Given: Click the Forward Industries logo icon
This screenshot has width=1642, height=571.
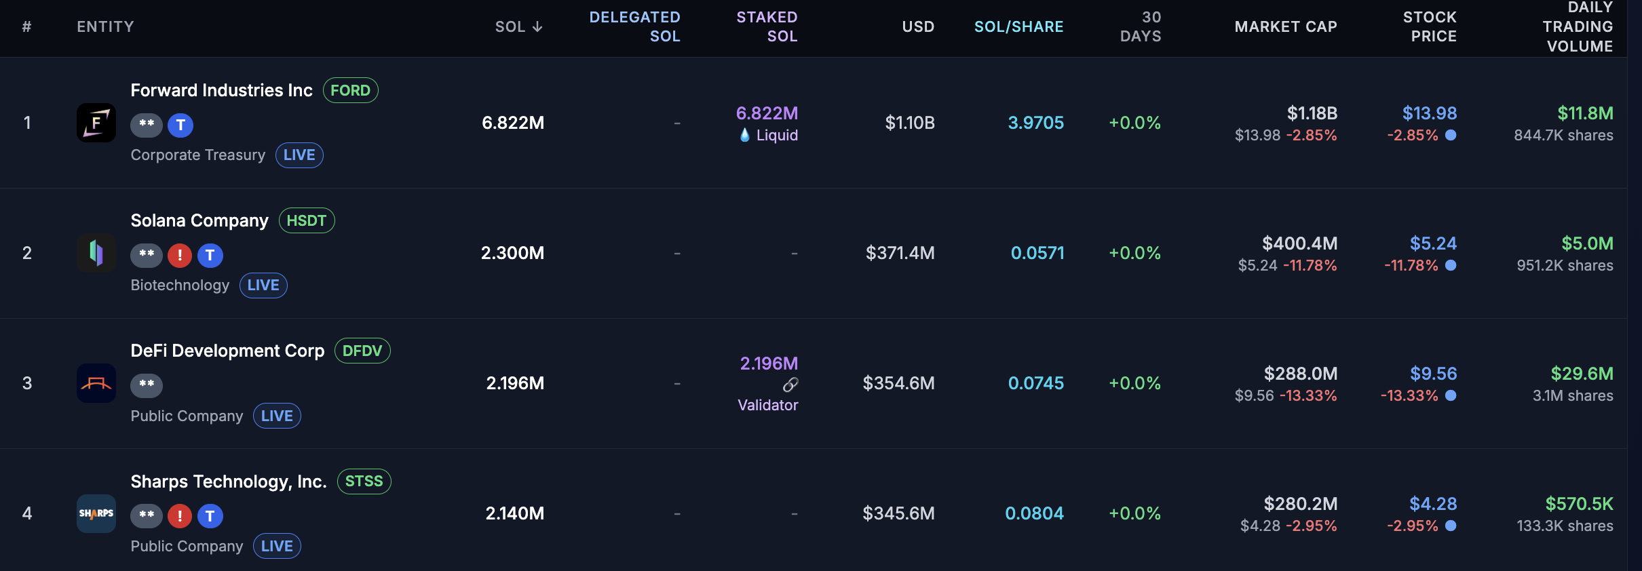Looking at the screenshot, I should pos(96,123).
